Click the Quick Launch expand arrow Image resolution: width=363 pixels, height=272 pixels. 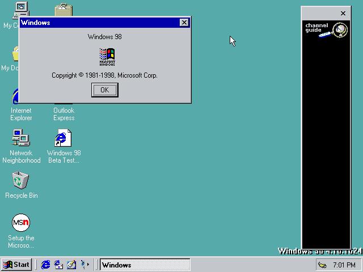coord(88,265)
